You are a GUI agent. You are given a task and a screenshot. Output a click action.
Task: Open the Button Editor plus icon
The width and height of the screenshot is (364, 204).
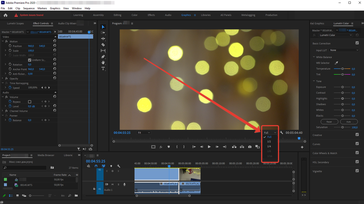pos(302,147)
